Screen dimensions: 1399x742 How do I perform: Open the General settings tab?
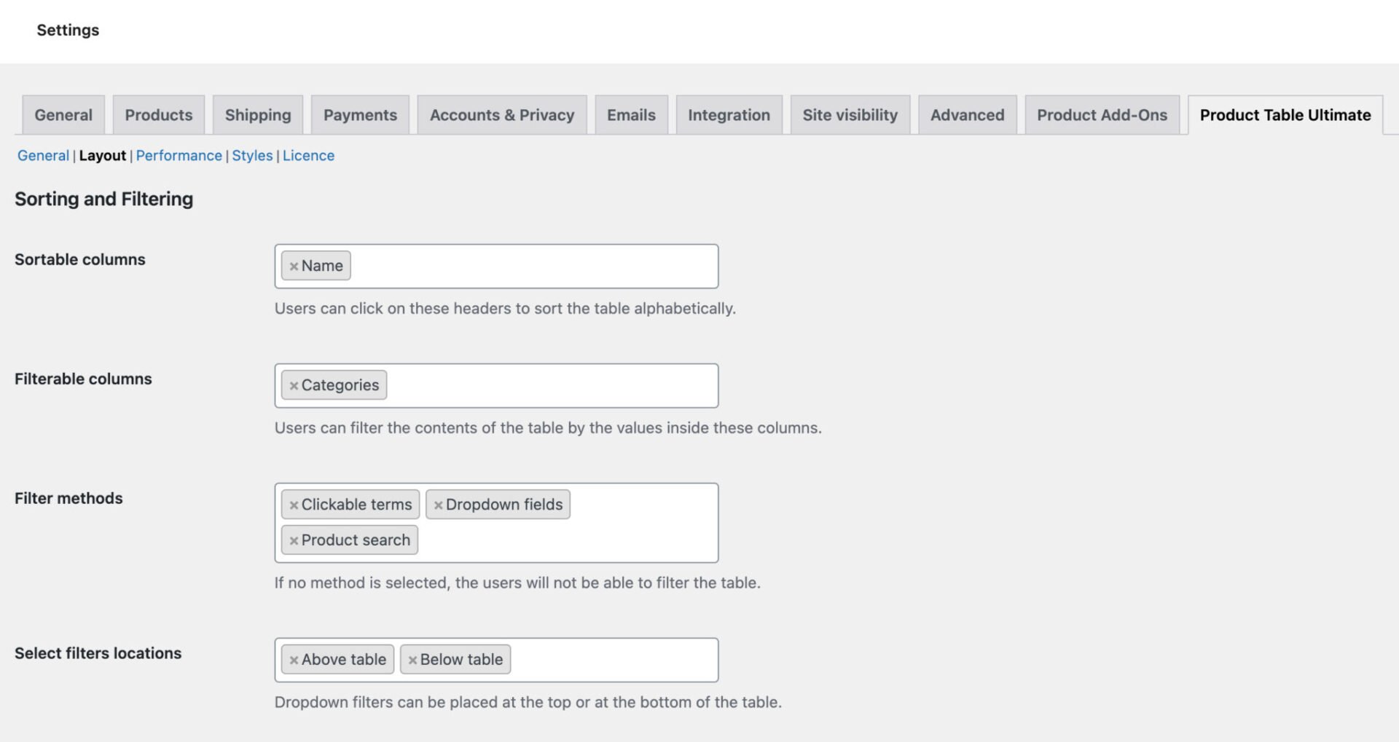click(63, 115)
